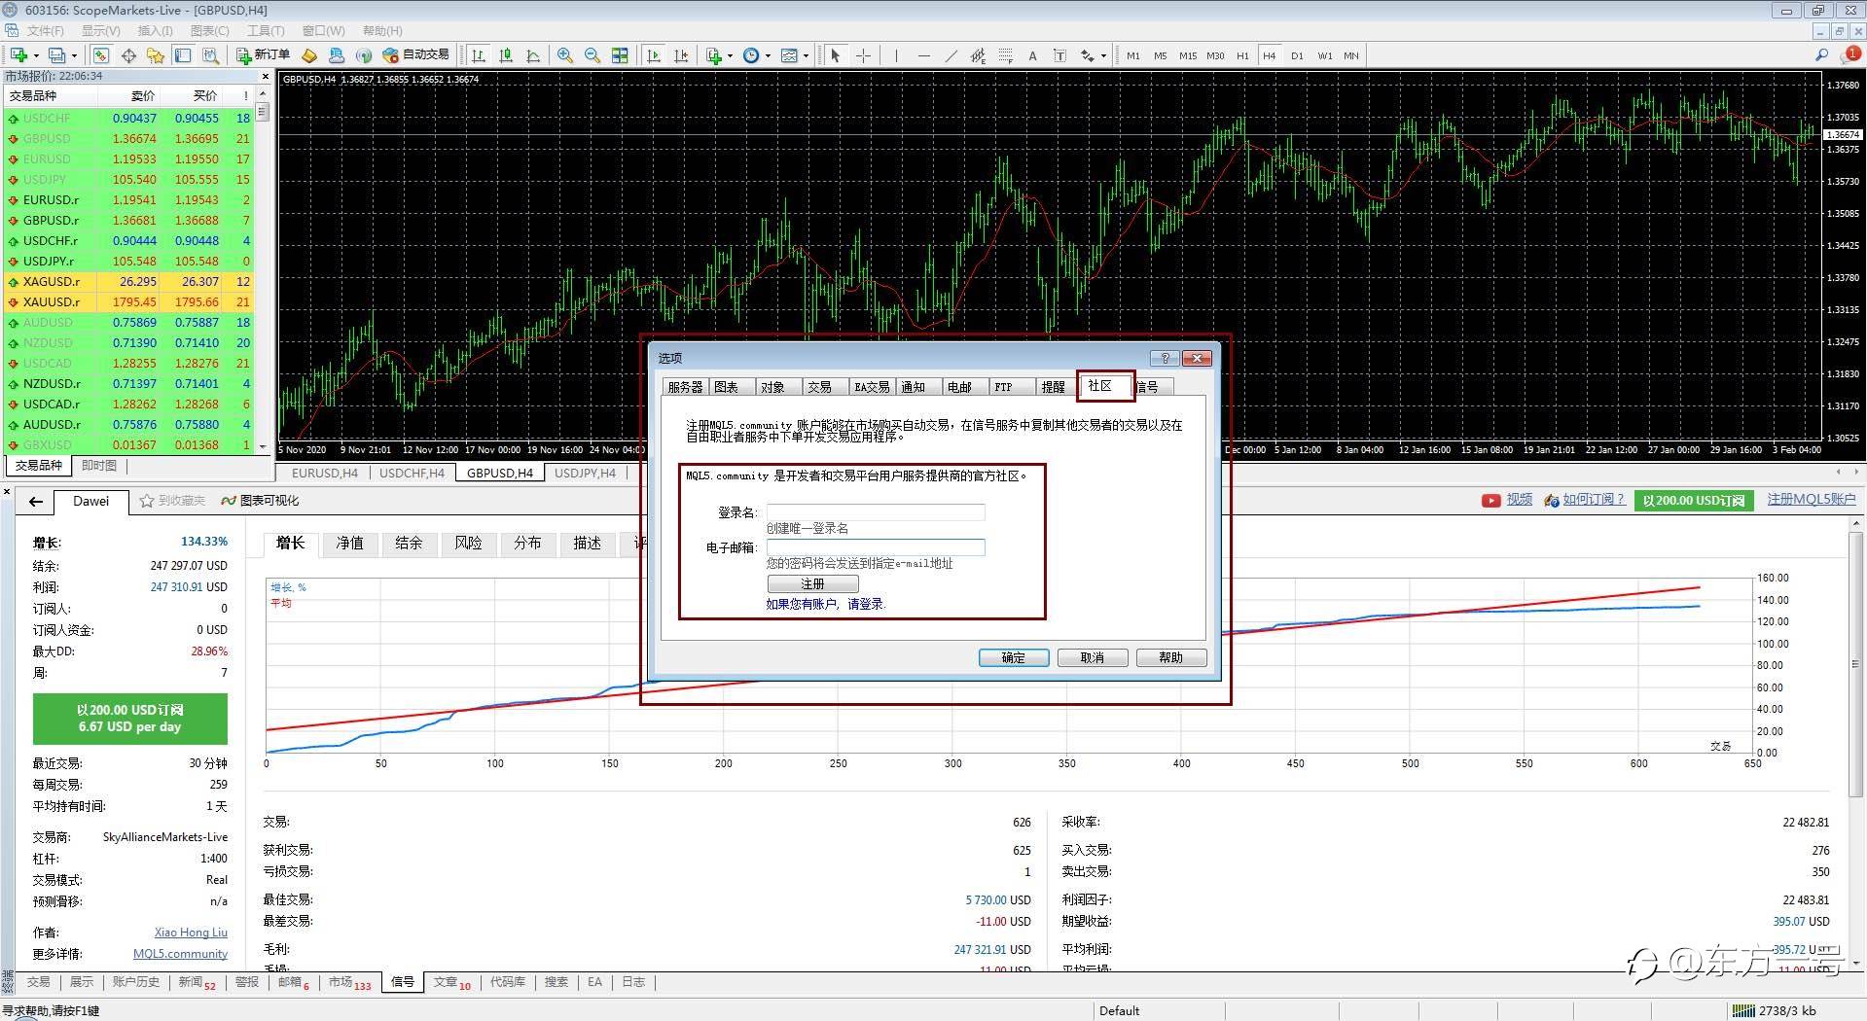Screen dimensions: 1867x1021
Task: Expand the arrows objects dropdown
Action: pyautogui.click(x=1103, y=55)
